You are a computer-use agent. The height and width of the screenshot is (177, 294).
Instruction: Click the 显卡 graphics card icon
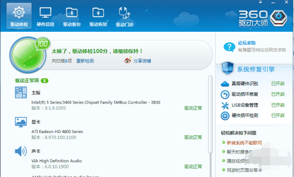21,122
